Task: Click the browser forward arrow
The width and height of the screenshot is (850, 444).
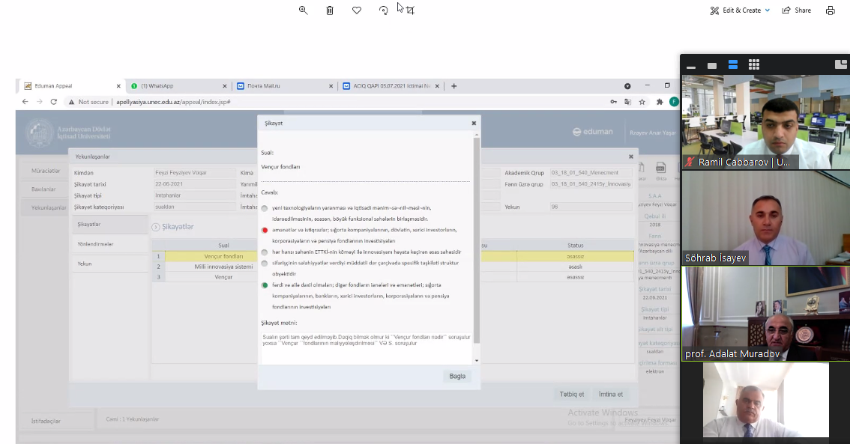Action: point(39,101)
